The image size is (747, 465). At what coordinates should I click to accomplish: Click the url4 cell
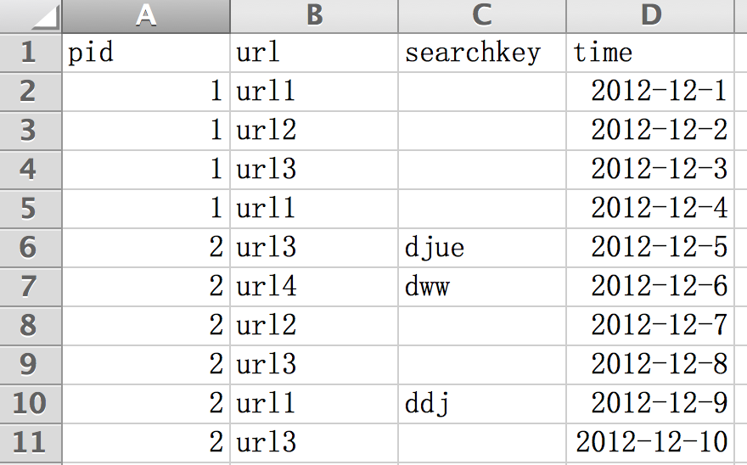tap(314, 287)
